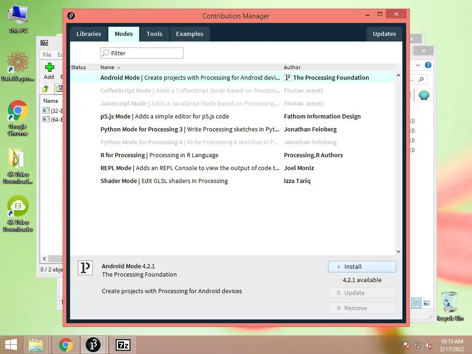
Task: Click the blue help icon in background window
Action: click(x=428, y=65)
